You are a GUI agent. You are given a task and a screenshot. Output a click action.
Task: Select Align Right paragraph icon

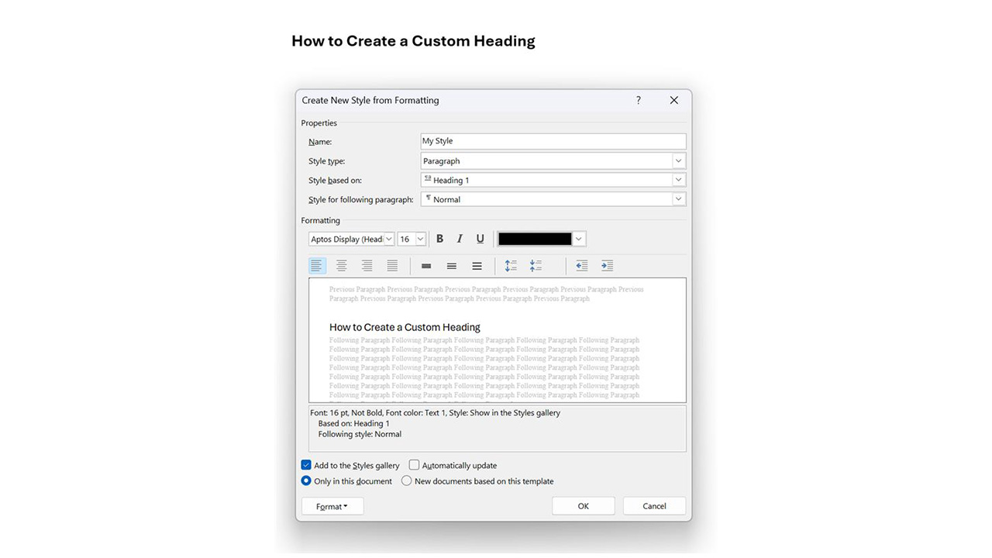pyautogui.click(x=367, y=266)
